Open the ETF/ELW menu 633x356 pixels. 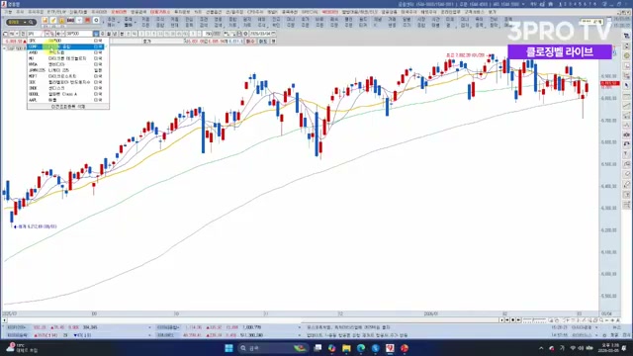click(56, 12)
